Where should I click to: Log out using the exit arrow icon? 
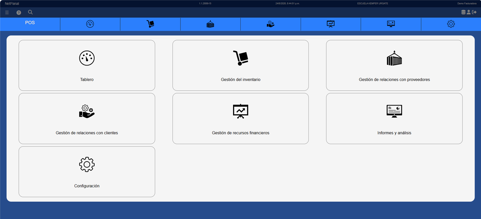[474, 12]
